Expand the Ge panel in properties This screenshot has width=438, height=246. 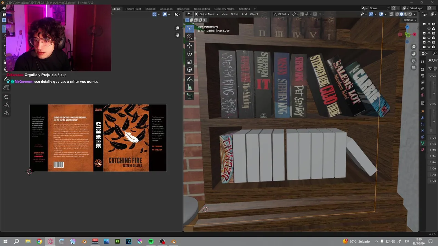433,168
